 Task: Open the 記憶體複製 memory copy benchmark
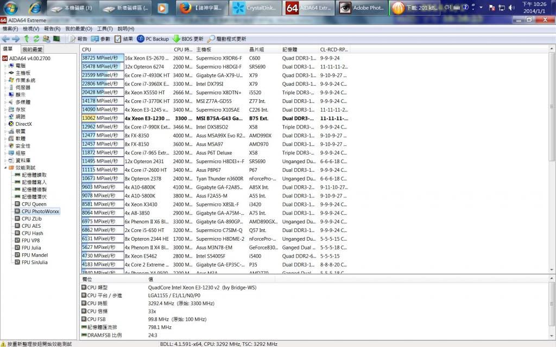point(30,189)
